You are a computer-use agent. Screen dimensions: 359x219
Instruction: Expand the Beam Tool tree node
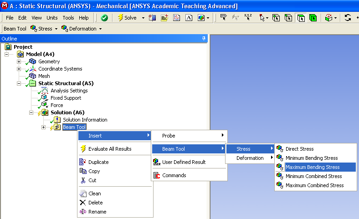(43, 127)
